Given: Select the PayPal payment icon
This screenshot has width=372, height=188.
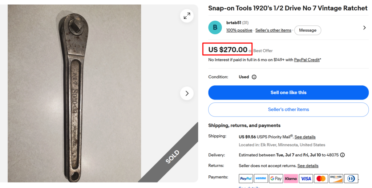Looking at the screenshot, I should click(x=246, y=179).
